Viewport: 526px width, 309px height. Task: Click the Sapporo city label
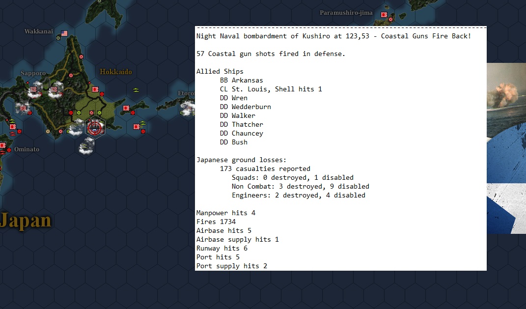(33, 73)
